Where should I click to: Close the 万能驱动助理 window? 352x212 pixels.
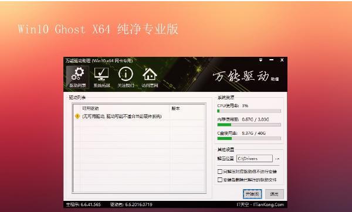(282, 60)
